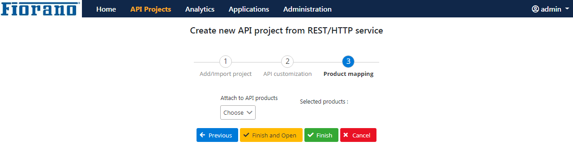Open the Applications menu
Screen dimensions: 573x162
249,9
